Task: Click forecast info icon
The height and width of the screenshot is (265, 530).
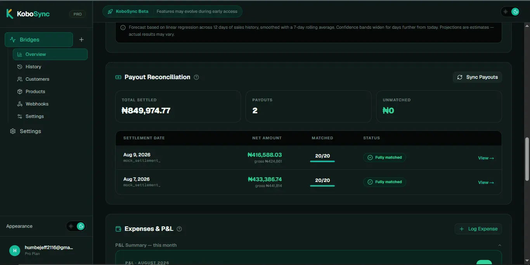Action: pyautogui.click(x=123, y=28)
